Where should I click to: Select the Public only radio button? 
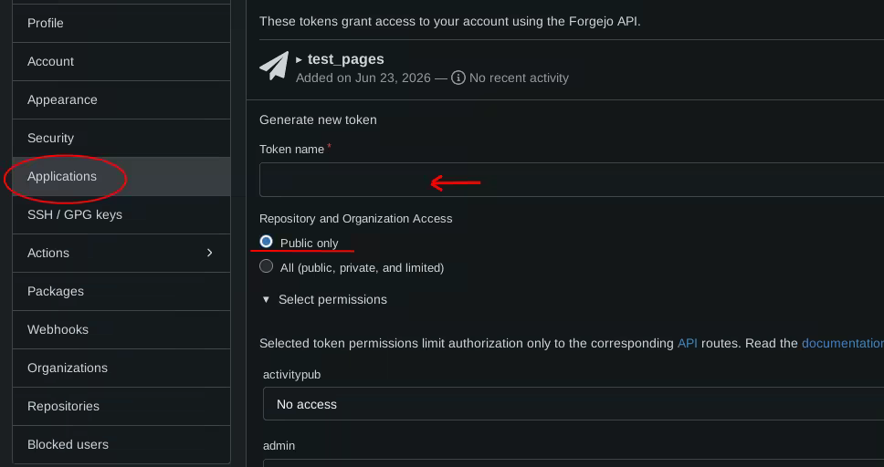(x=266, y=242)
